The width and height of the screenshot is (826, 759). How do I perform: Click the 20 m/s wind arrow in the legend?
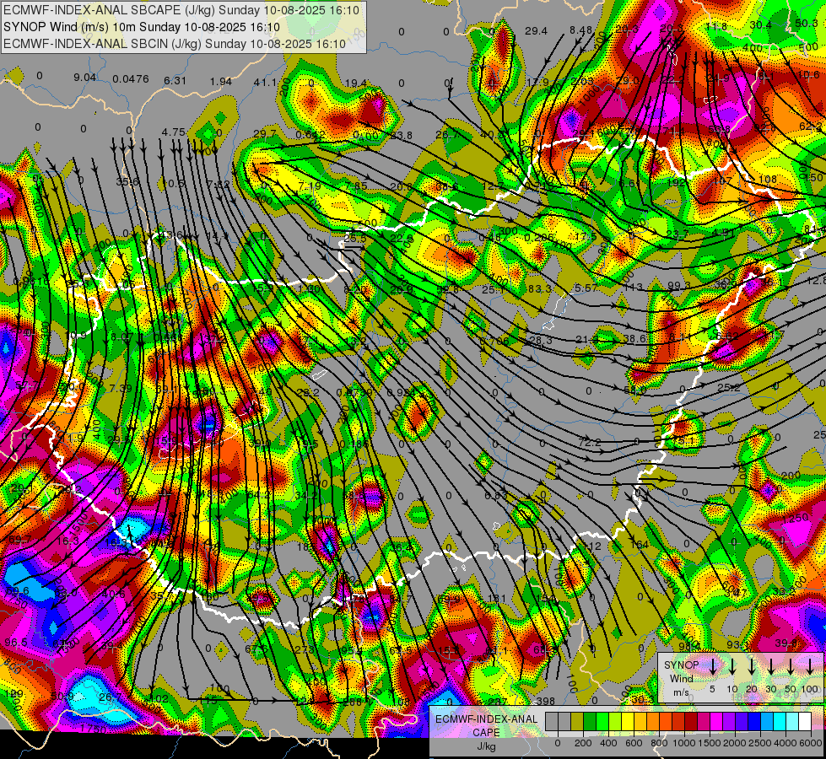pyautogui.click(x=752, y=666)
